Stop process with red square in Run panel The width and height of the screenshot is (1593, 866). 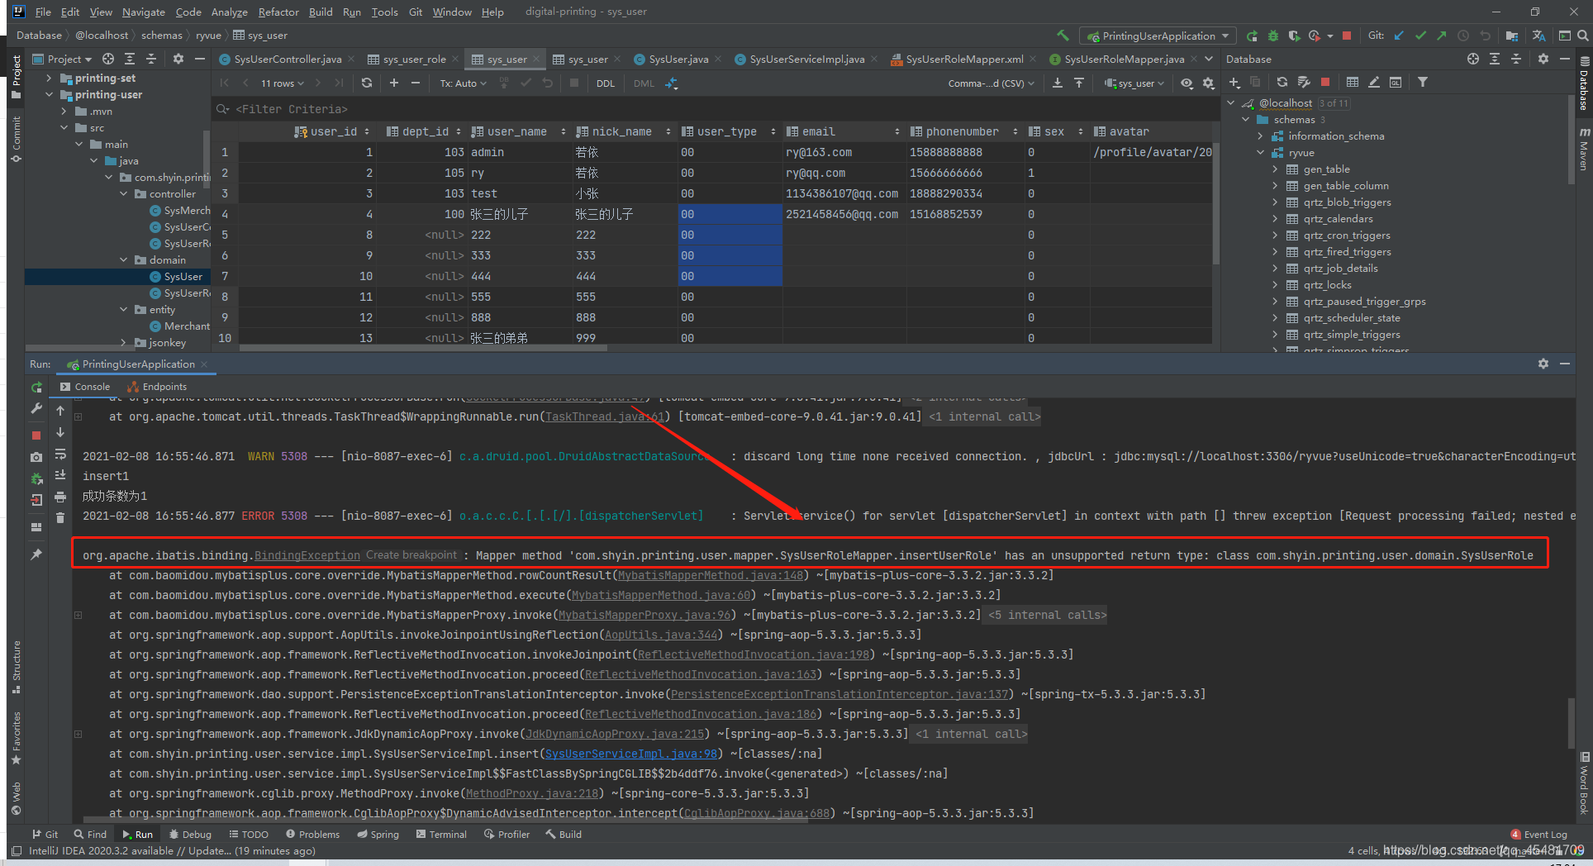pos(36,435)
